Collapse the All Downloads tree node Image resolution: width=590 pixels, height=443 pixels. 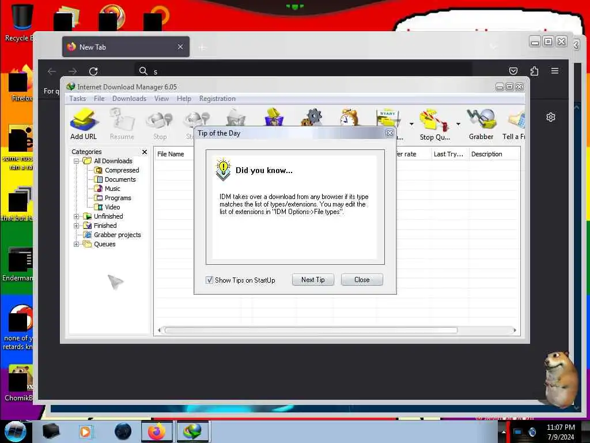77,161
